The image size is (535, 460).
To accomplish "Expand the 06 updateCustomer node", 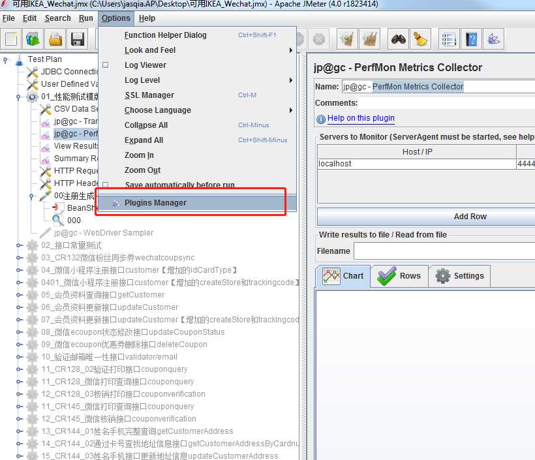I will (x=19, y=307).
